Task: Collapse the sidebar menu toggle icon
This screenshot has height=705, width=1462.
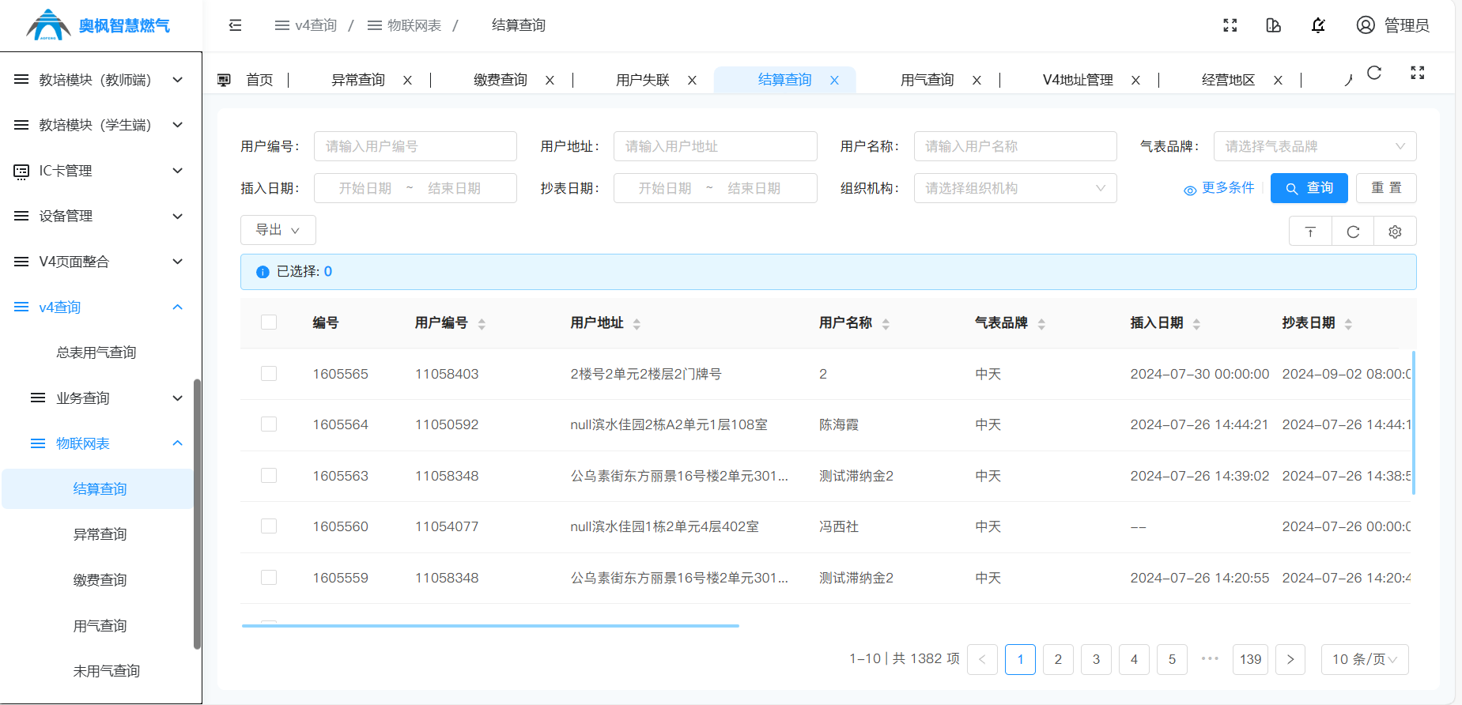Action: click(x=235, y=25)
